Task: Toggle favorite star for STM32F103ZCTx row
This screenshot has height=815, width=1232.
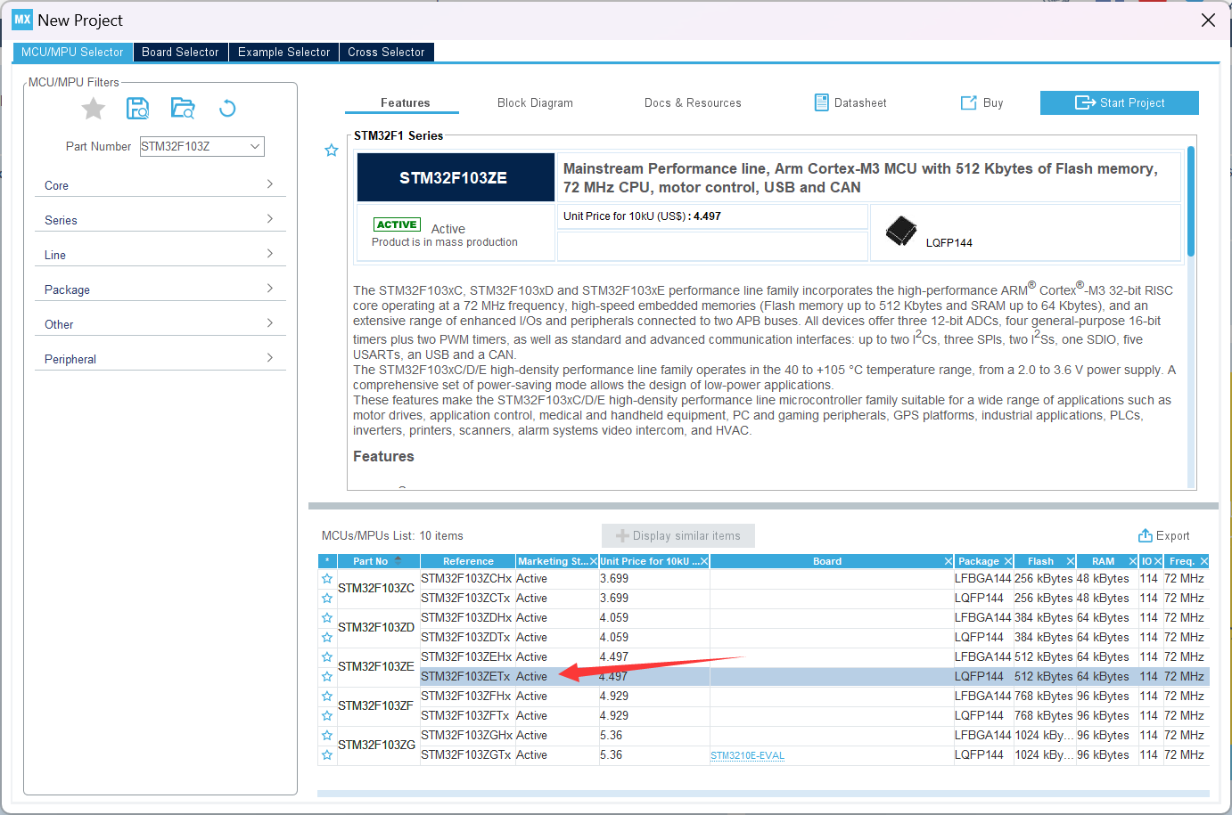Action: pos(327,599)
